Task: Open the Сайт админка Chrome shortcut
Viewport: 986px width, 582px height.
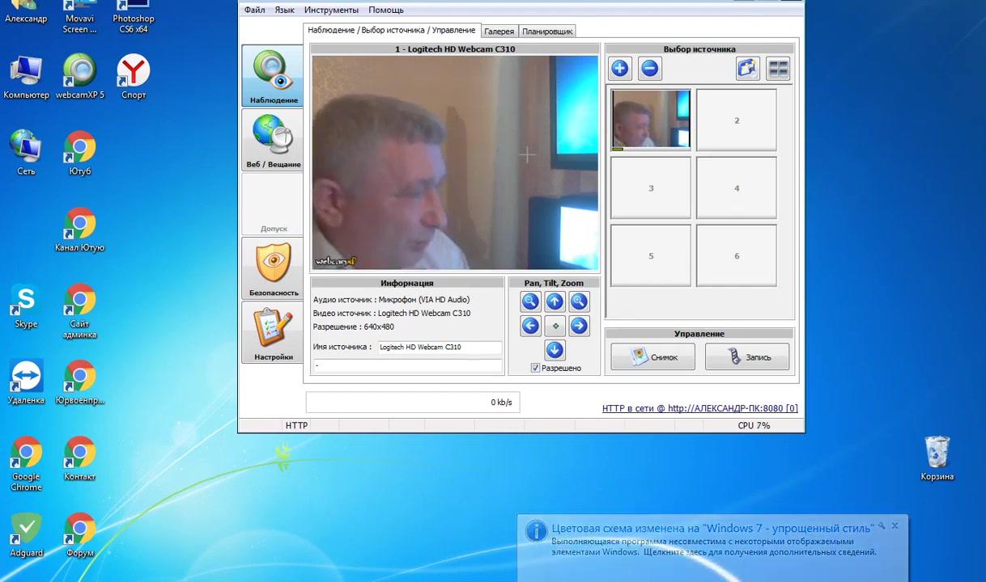Action: pos(79,312)
